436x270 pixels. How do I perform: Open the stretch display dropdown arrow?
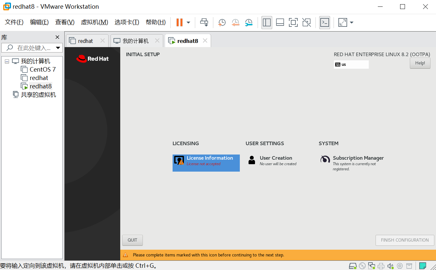[352, 23]
